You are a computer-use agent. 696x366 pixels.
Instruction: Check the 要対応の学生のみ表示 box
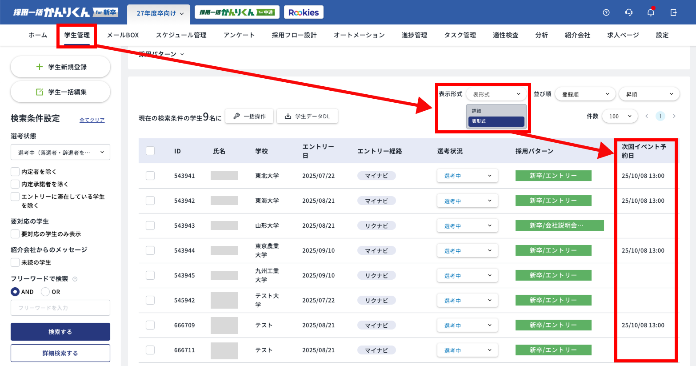pos(15,234)
